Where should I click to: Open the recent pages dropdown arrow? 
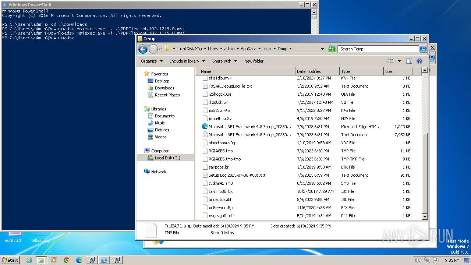point(160,49)
